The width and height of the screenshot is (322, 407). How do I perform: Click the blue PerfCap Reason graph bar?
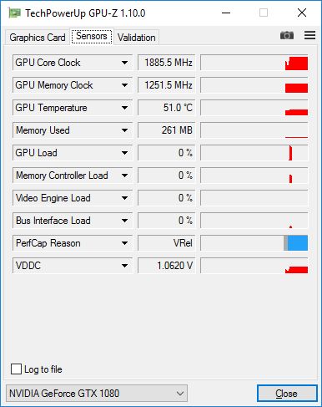coord(297,243)
